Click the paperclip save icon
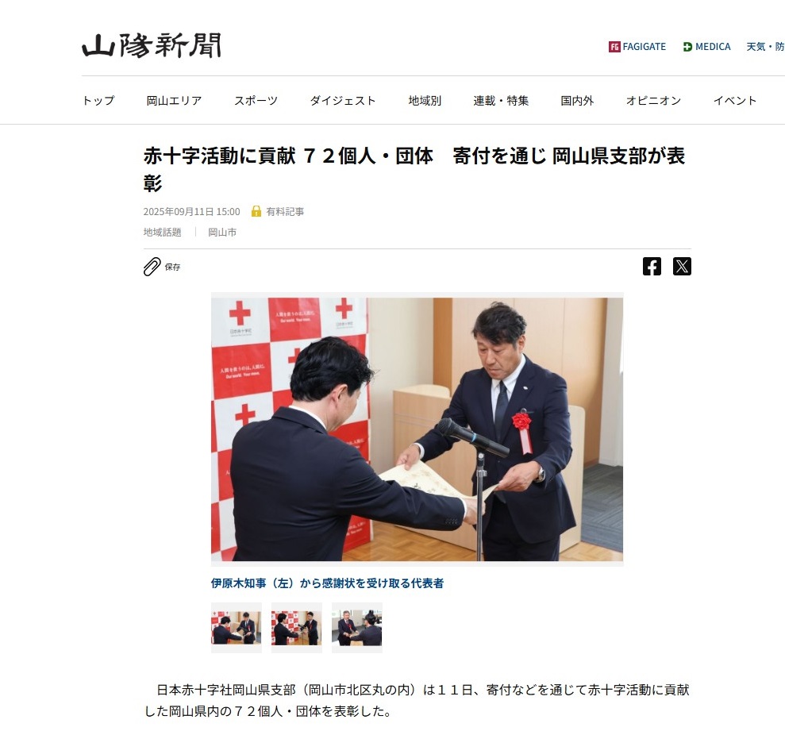The width and height of the screenshot is (785, 731). [x=152, y=267]
